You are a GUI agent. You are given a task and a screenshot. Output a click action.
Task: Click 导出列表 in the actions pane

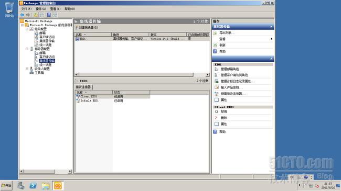pos(227,33)
